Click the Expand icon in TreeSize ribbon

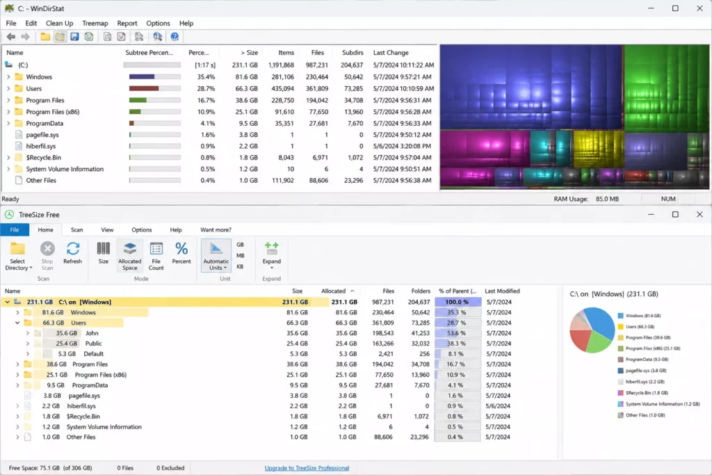coord(272,248)
